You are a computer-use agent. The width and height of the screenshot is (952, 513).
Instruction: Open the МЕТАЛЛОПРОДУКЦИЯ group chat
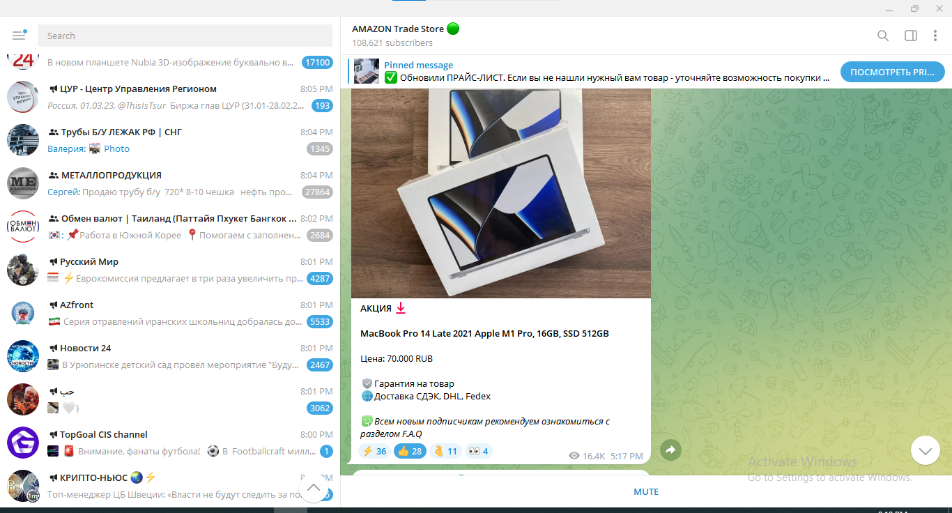[170, 183]
